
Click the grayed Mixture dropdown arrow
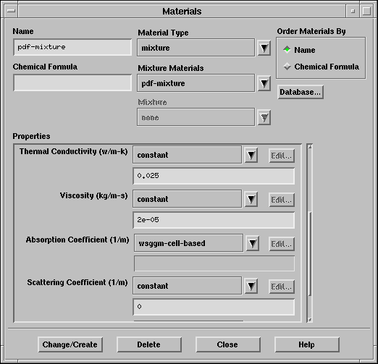click(x=264, y=118)
